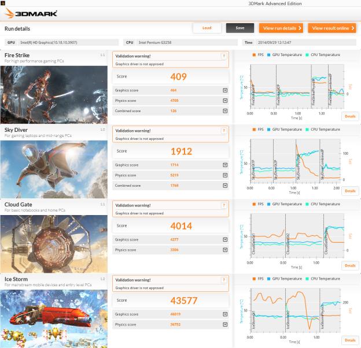Click the '3DMark Advanced Edition' window title

tap(275, 3)
